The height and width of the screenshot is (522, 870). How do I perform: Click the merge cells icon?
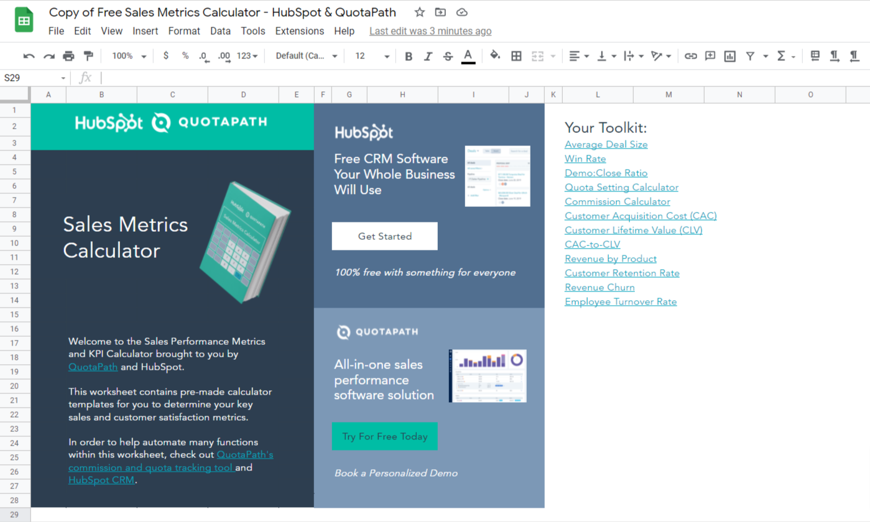(x=538, y=56)
